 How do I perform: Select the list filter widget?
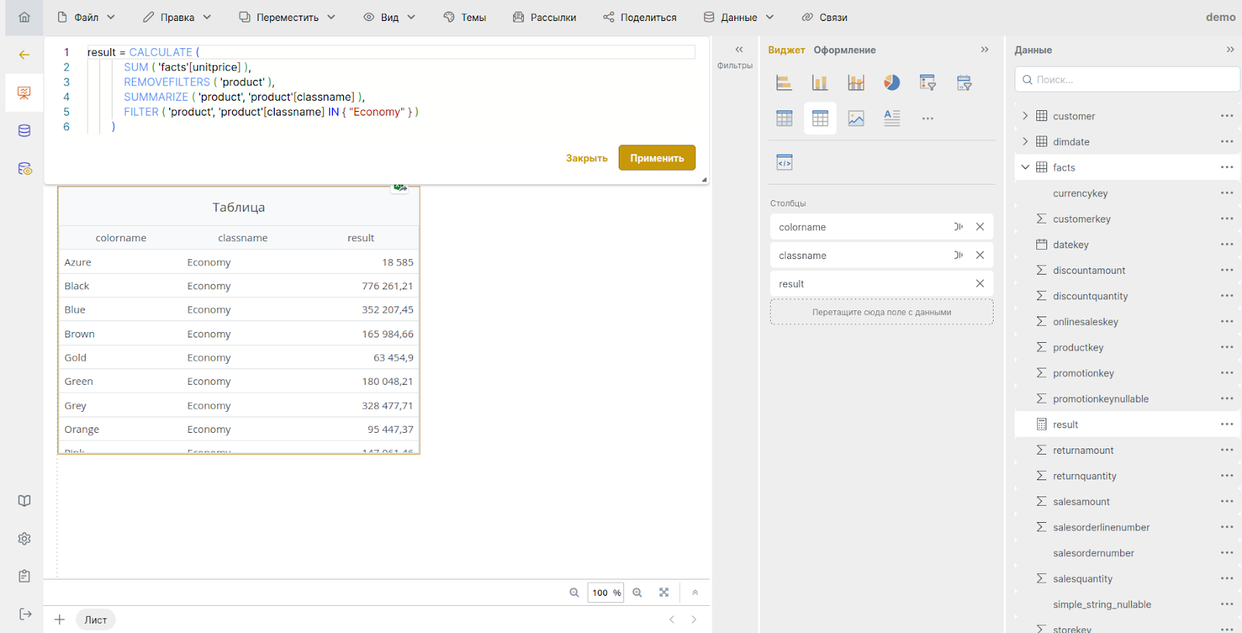[928, 82]
